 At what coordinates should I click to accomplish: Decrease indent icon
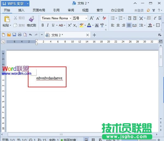point(130,18)
